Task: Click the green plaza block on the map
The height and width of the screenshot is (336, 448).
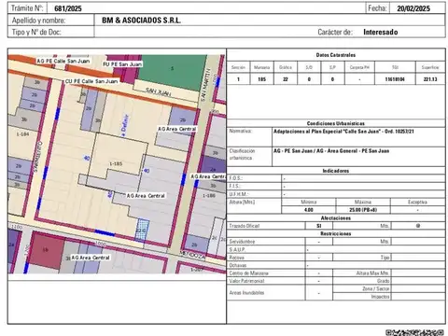Action: tap(172, 72)
